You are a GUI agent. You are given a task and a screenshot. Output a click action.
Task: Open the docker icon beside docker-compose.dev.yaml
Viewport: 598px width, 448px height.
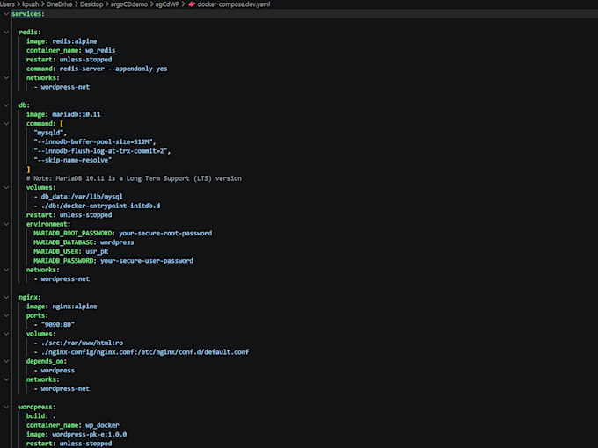[192, 4]
